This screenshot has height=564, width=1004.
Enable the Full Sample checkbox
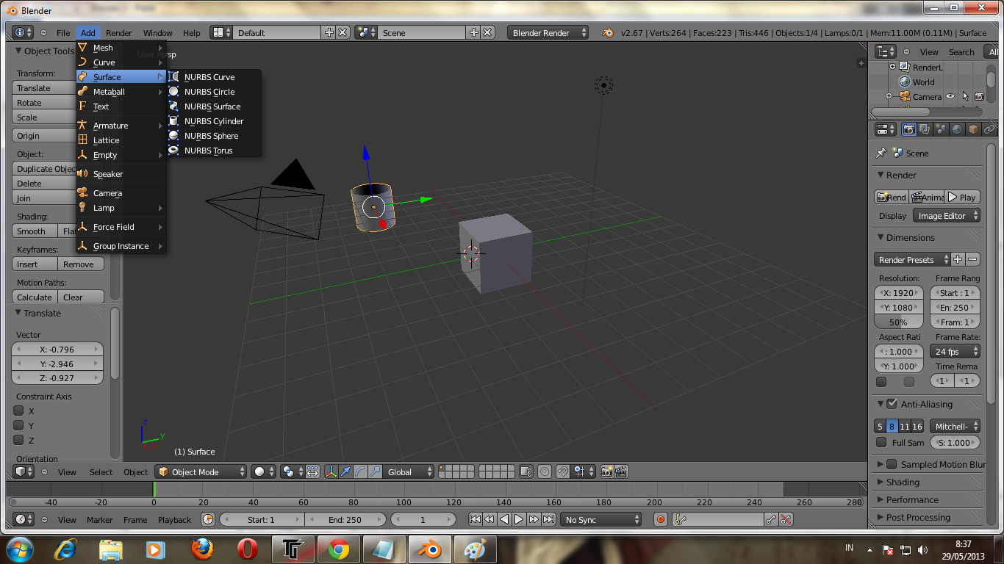click(x=880, y=442)
